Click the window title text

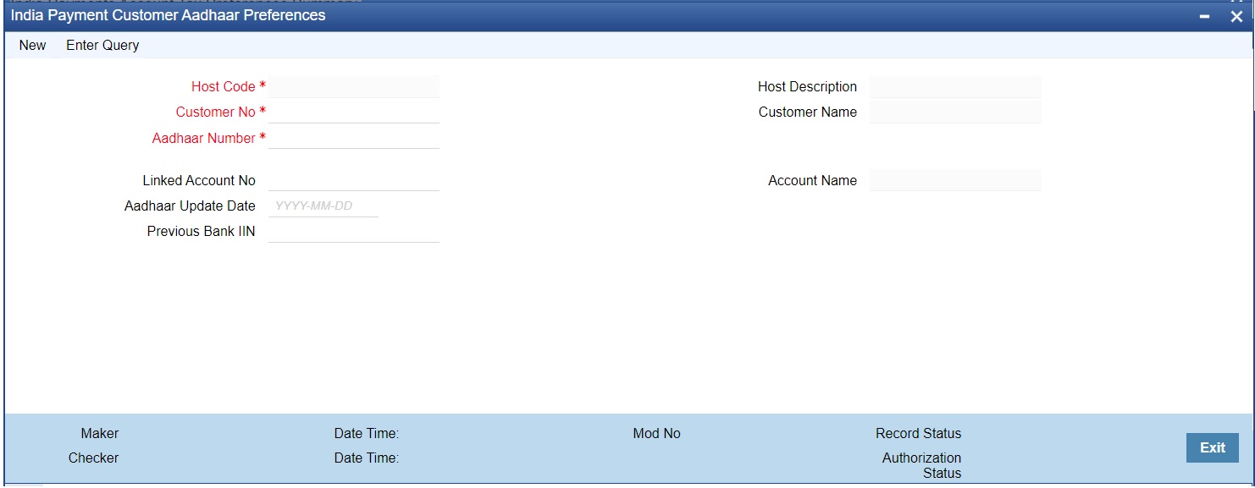pyautogui.click(x=169, y=15)
